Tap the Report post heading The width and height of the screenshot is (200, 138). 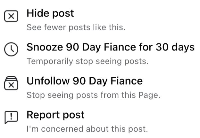(55, 115)
